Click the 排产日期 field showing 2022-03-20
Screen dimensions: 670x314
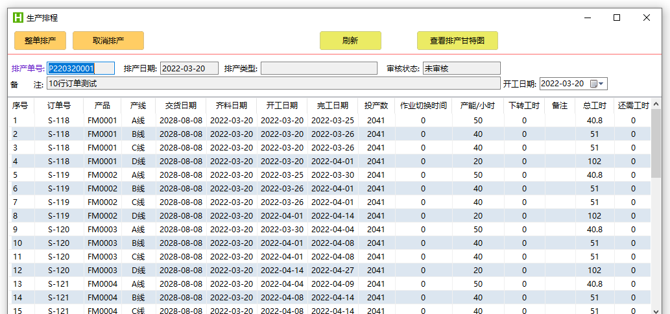189,68
